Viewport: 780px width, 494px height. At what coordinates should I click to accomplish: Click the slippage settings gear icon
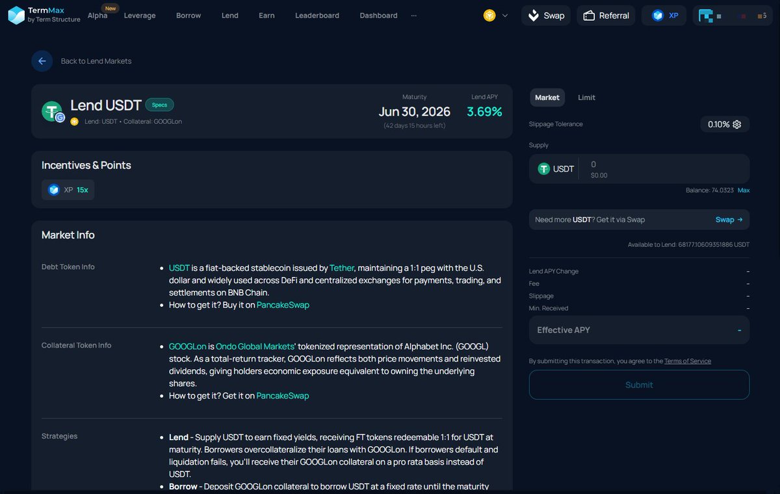point(737,124)
